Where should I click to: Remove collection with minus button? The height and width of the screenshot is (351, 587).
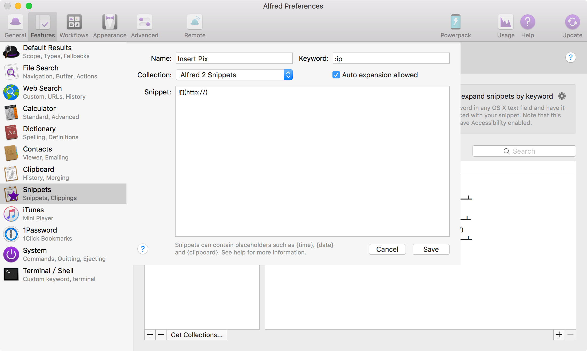[161, 335]
